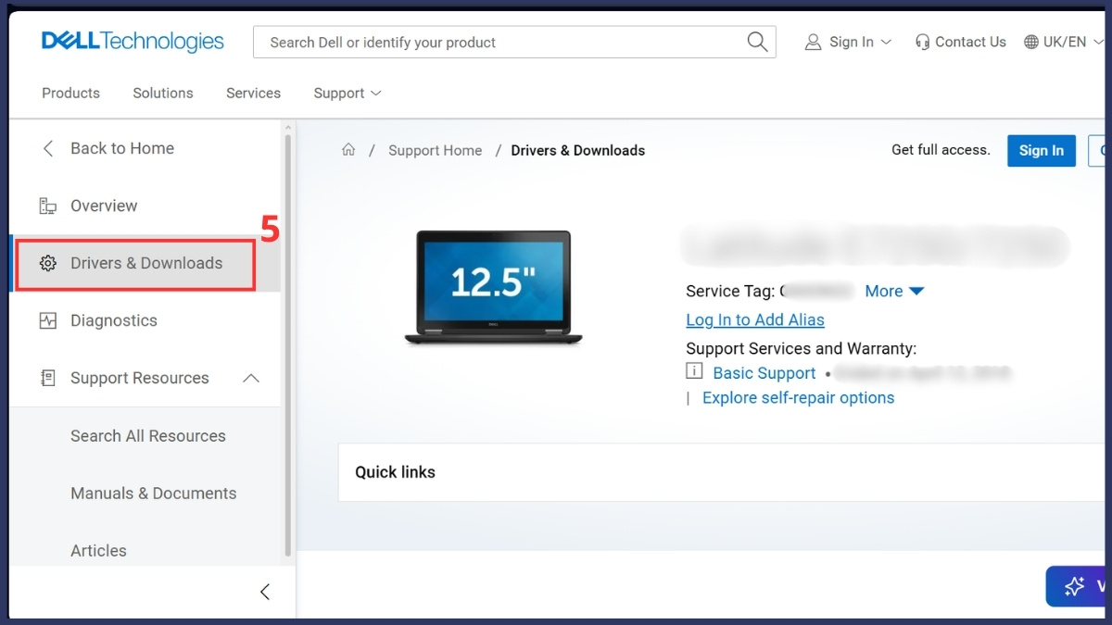Click the Drivers & Downloads gear icon

click(x=48, y=263)
